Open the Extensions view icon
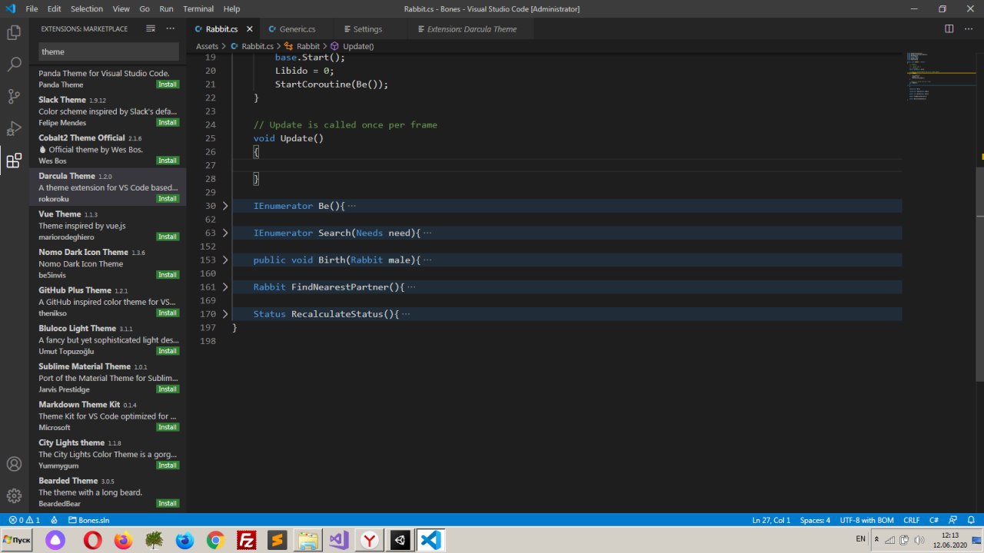This screenshot has width=984, height=553. (x=14, y=161)
